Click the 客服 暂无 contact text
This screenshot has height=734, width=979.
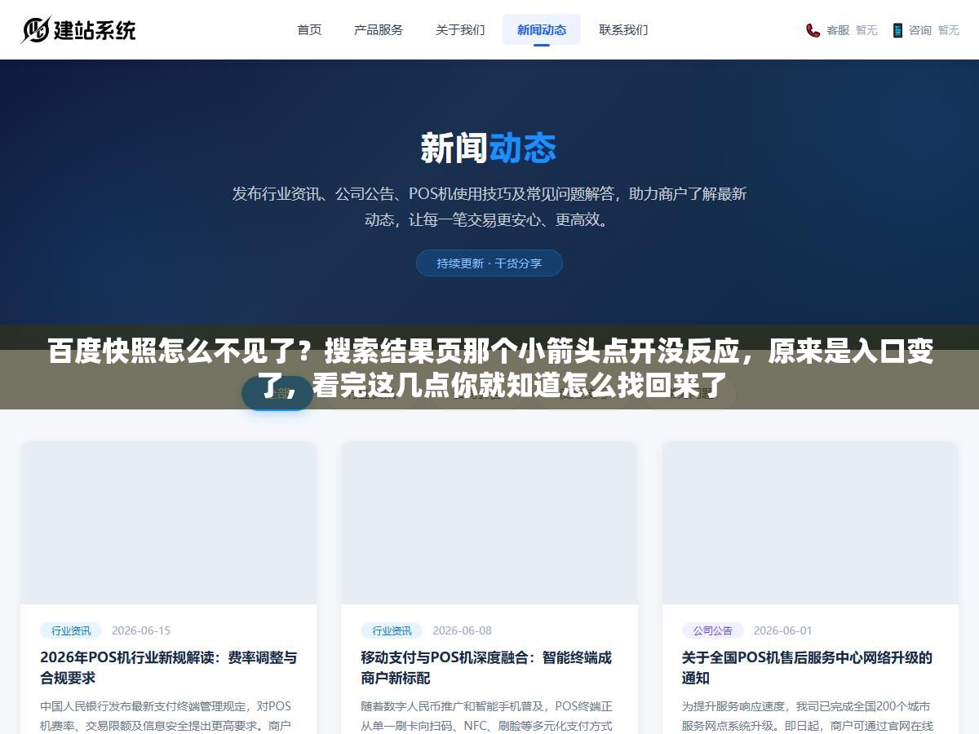point(852,30)
